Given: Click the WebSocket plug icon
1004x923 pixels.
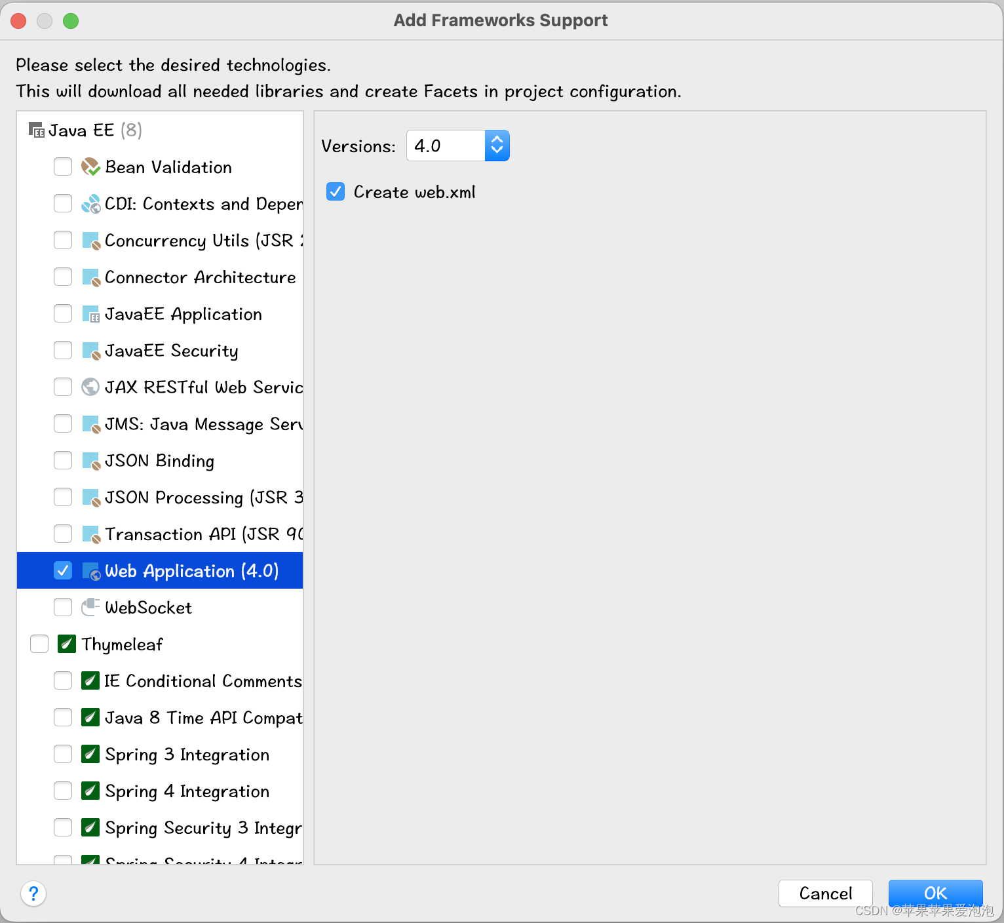Looking at the screenshot, I should click(90, 607).
